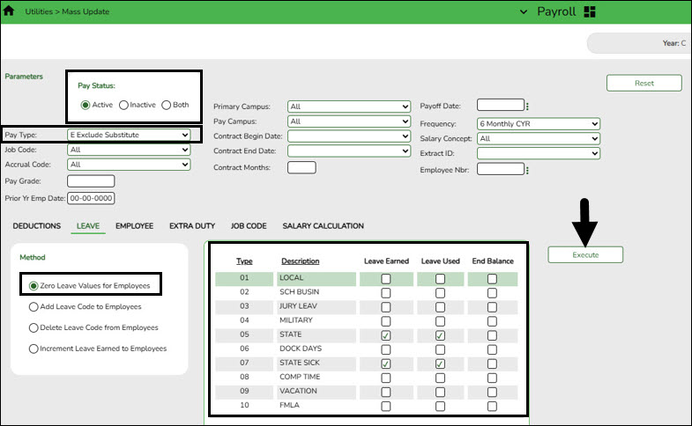Select the LOCAL leave type row

click(x=367, y=279)
